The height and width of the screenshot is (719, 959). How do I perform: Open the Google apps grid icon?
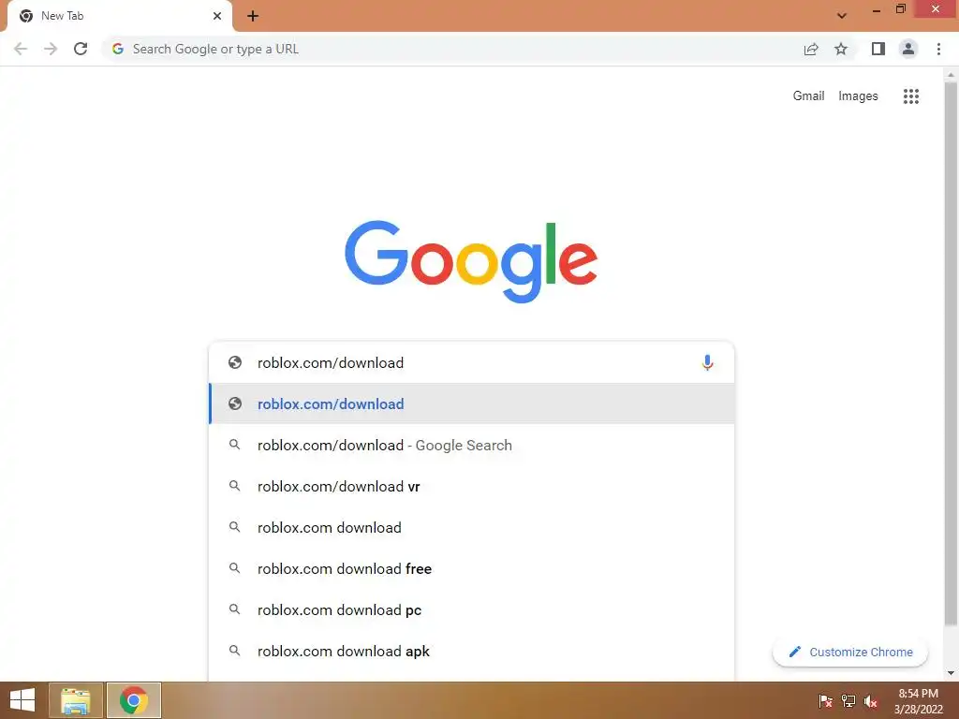click(910, 96)
